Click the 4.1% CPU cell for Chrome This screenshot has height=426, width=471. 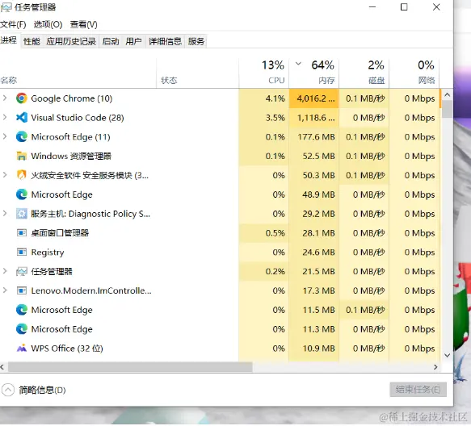tap(264, 98)
